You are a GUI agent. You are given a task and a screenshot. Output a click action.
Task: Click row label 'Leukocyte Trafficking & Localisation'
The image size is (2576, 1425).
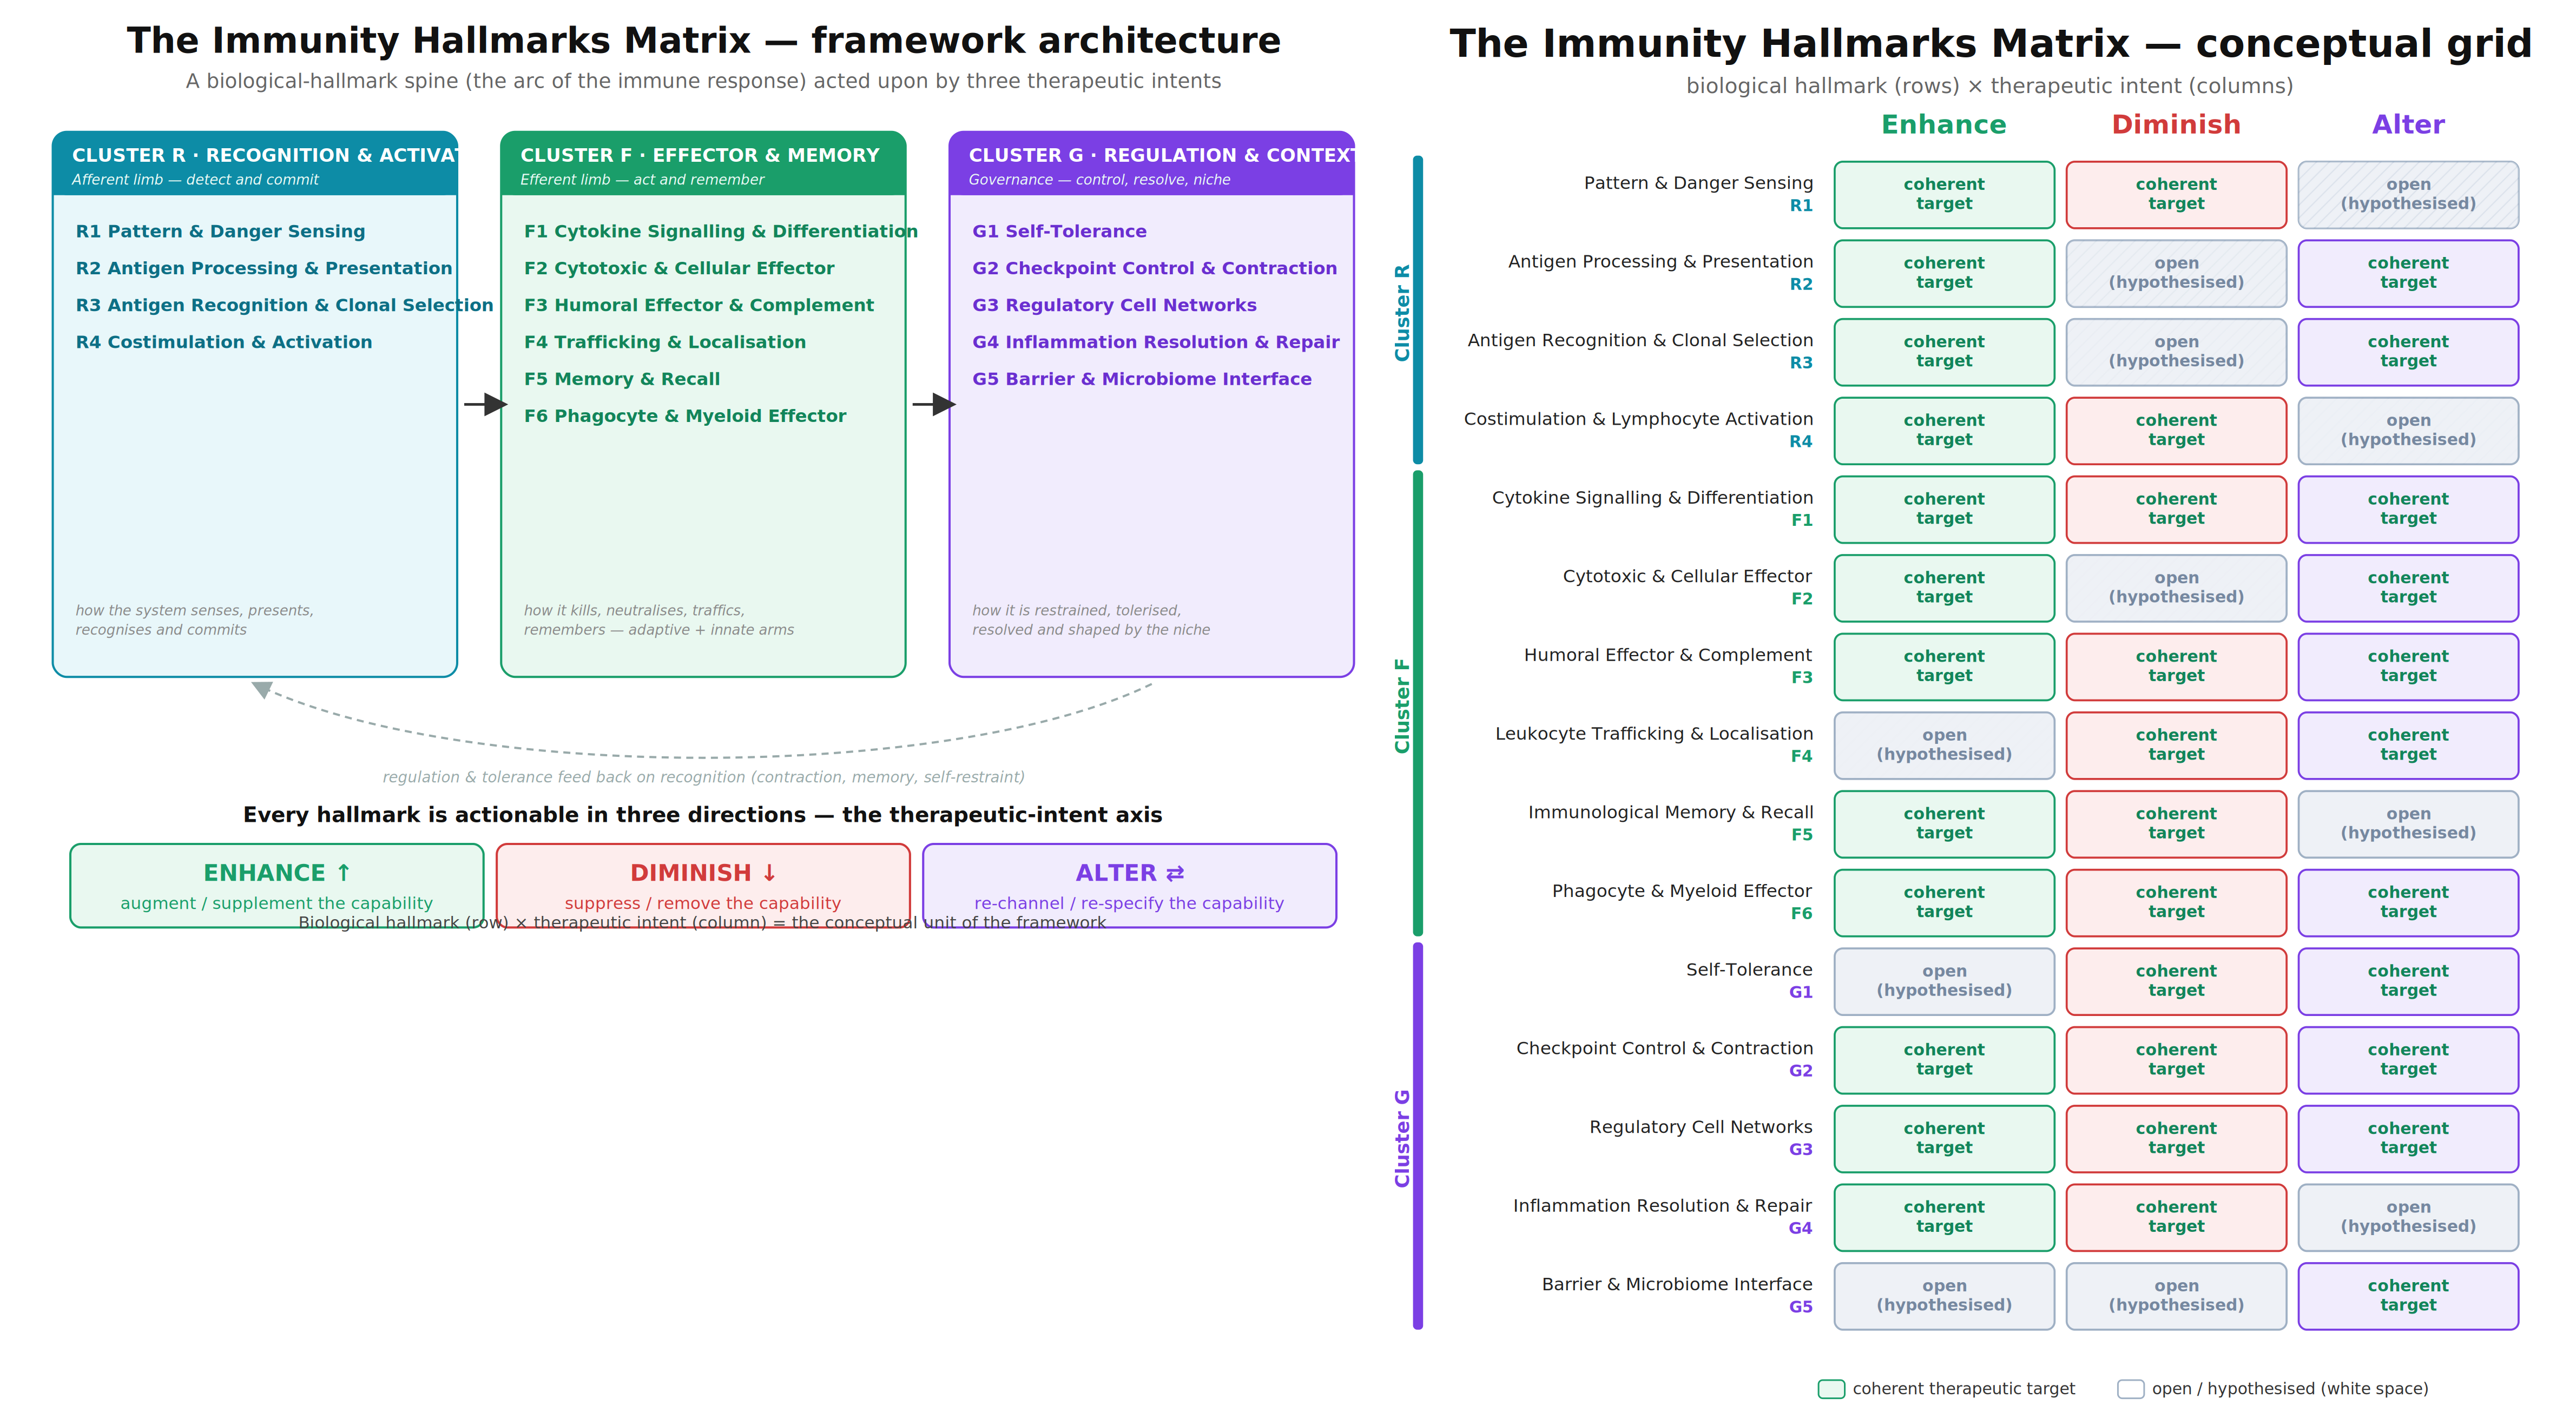pos(1653,734)
